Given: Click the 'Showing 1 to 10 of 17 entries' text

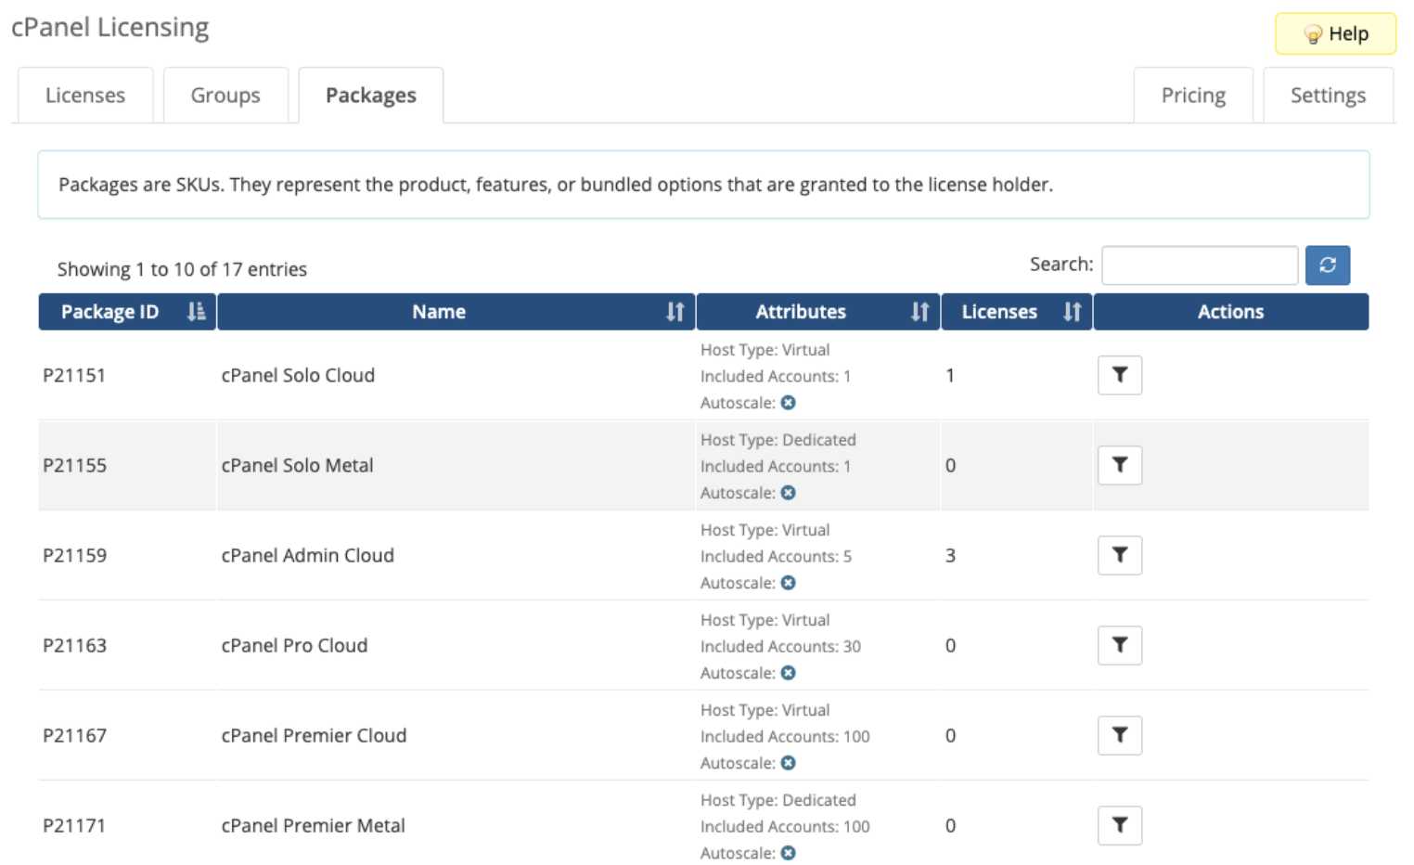Looking at the screenshot, I should click(x=182, y=269).
